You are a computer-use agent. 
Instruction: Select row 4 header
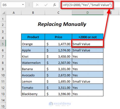[3, 37]
